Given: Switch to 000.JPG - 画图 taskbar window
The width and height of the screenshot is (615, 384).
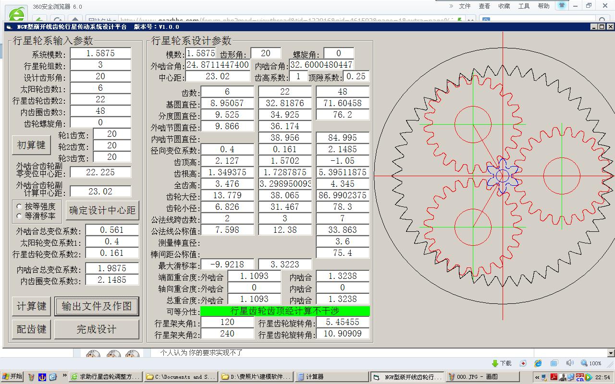Looking at the screenshot, I should coord(483,377).
